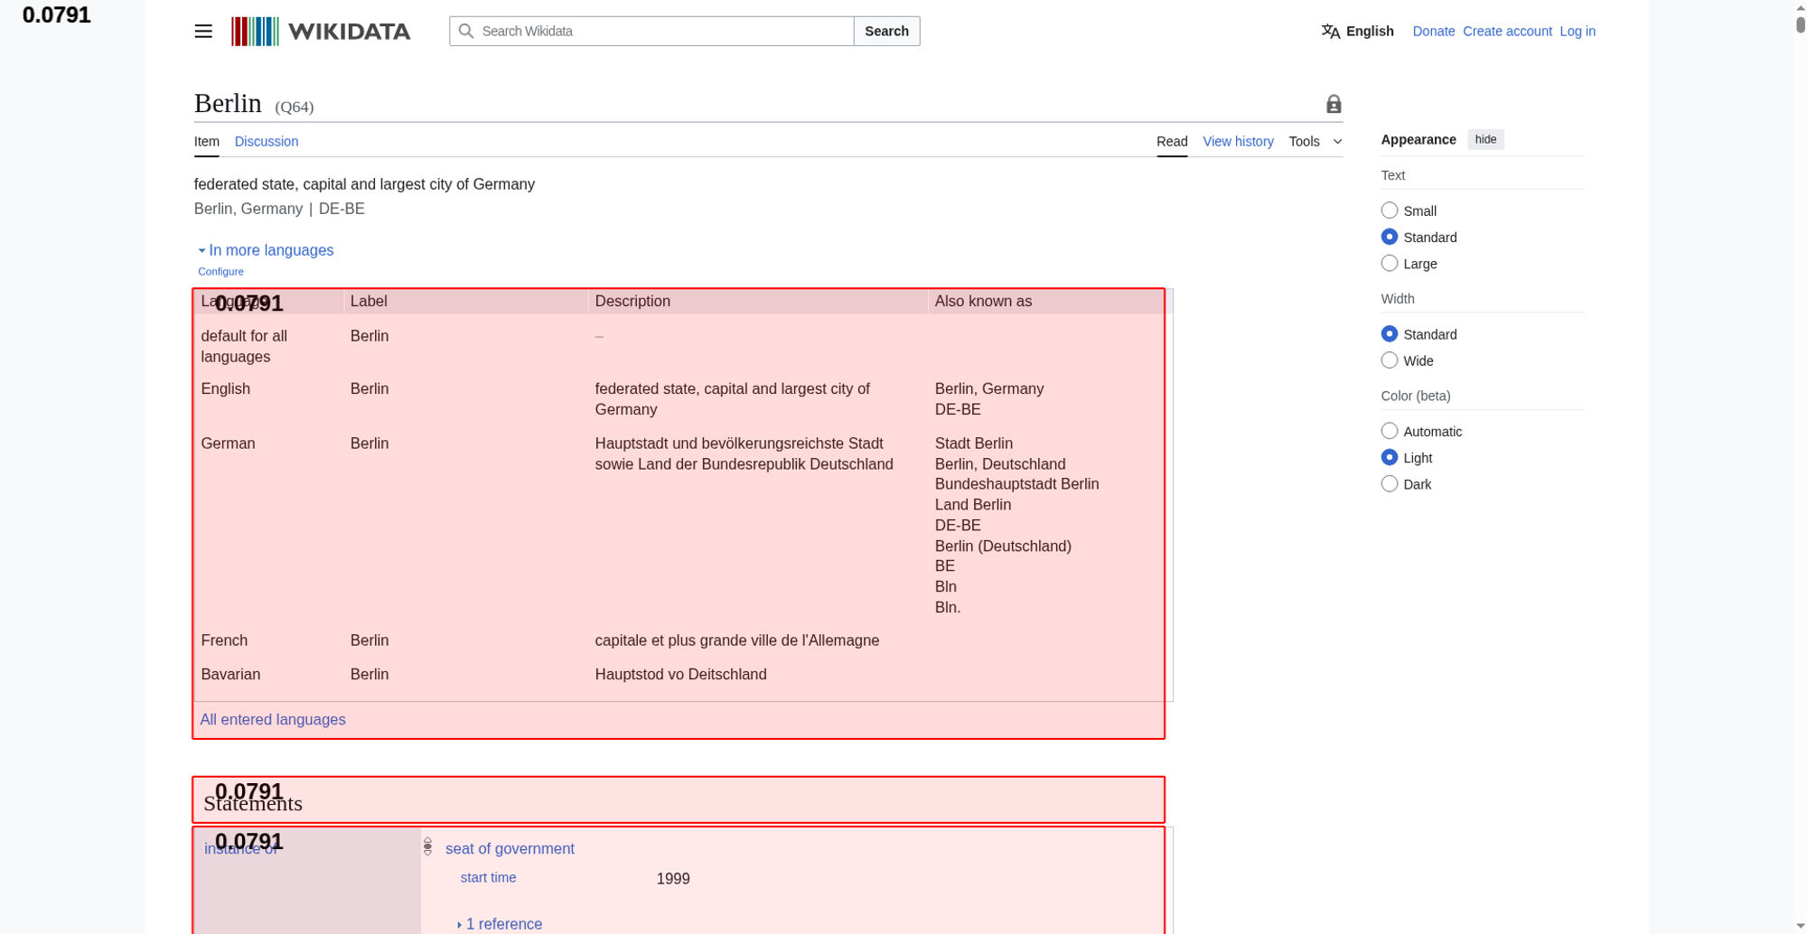Enable the Dark color mode
The width and height of the screenshot is (1807, 934).
pos(1390,484)
